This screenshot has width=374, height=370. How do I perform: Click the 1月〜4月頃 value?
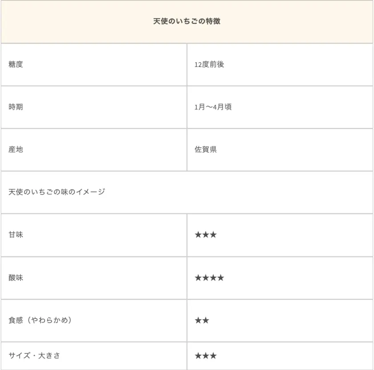click(213, 107)
